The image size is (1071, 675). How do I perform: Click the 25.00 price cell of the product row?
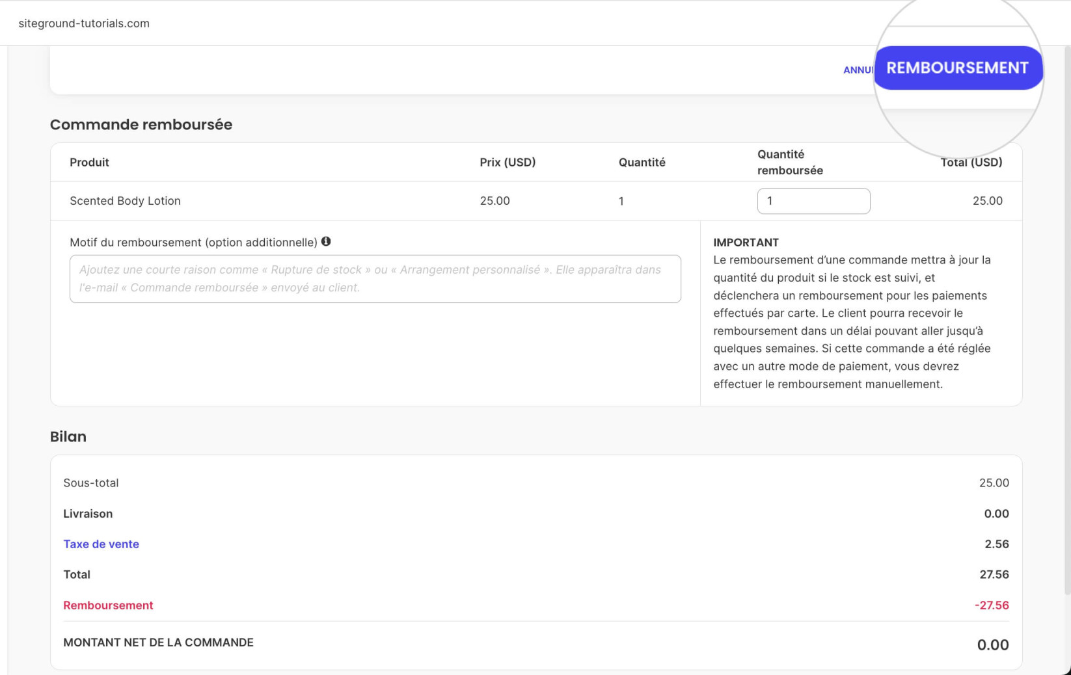tap(495, 201)
